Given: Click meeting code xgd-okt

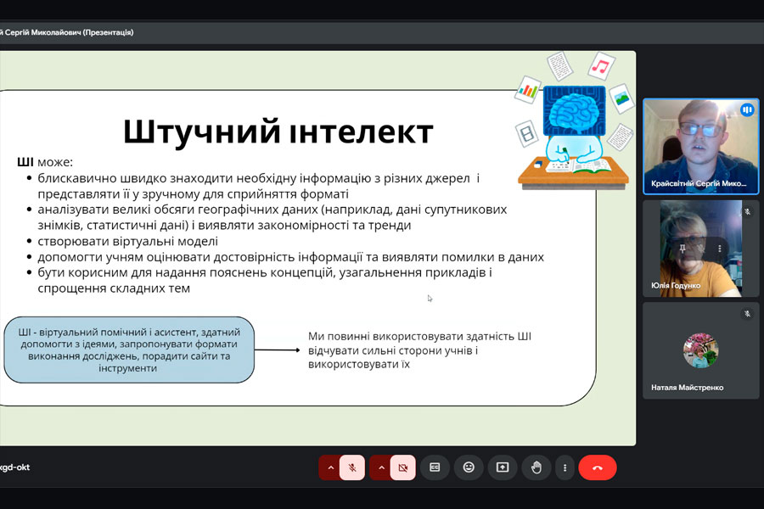Looking at the screenshot, I should (15, 467).
